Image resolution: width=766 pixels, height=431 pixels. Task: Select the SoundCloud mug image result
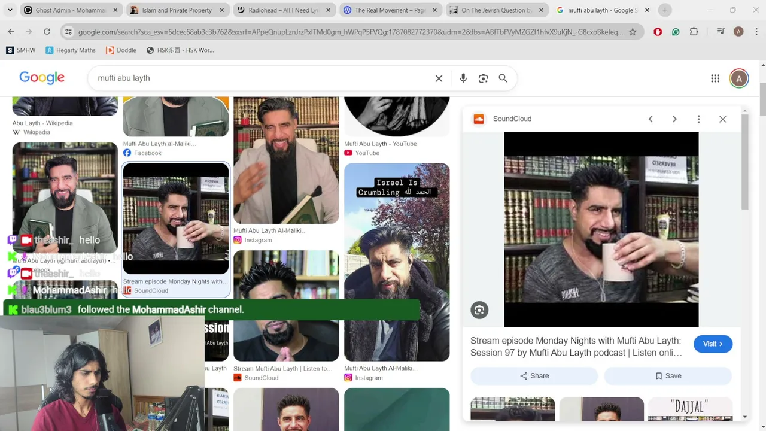pyautogui.click(x=176, y=218)
